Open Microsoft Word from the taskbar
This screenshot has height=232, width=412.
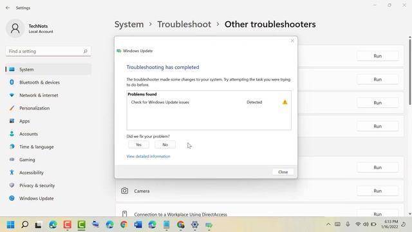[x=138, y=225]
